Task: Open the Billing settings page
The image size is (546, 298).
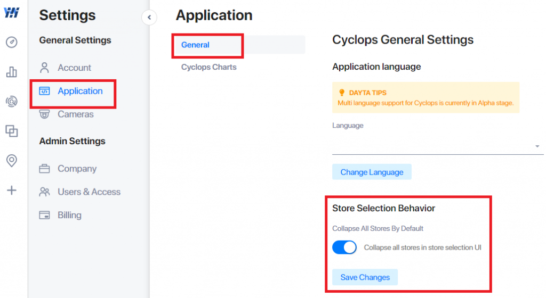Action: (69, 215)
